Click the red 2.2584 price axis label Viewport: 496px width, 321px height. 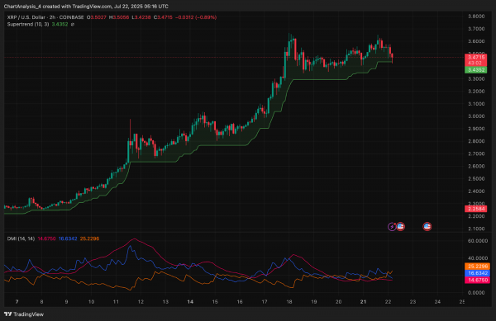tap(476, 209)
